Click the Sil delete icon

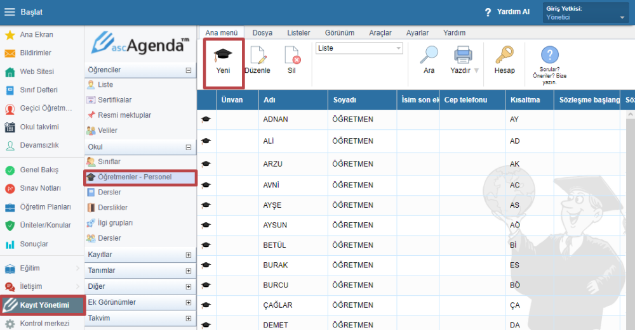(x=292, y=55)
